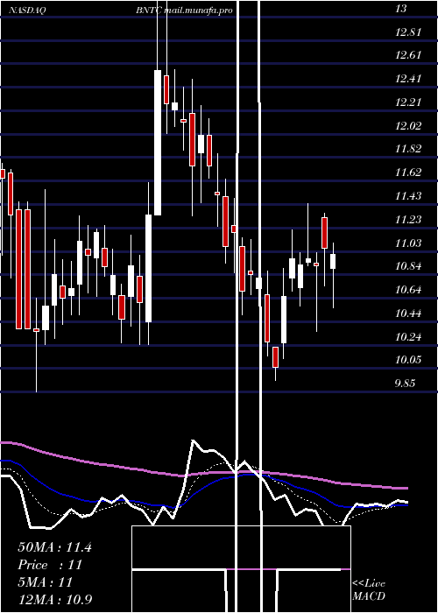438x613 pixels.
Task: Click the 50MA : 11.4 readout
Action: pyautogui.click(x=54, y=547)
